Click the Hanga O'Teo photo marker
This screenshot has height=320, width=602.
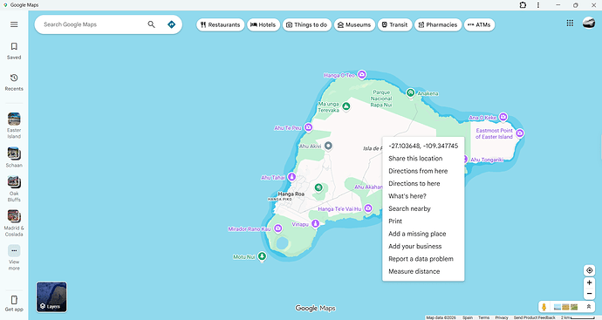pos(362,75)
